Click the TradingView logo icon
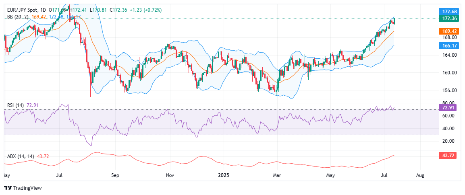Screen dimensions: 465x195 pyautogui.click(x=8, y=188)
